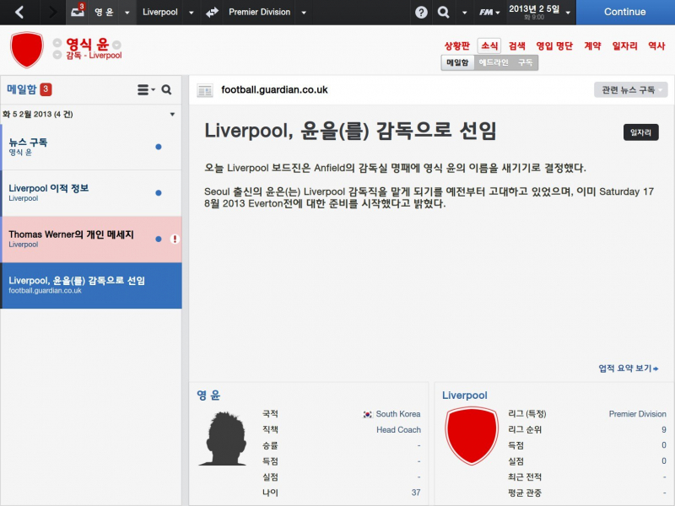Viewport: 675px width, 506px height.
Task: Click the swap arrows icon beside Premier Division
Action: point(212,12)
